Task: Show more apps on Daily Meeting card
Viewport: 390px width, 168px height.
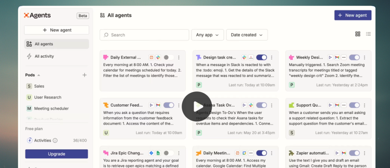Action: coord(251,153)
